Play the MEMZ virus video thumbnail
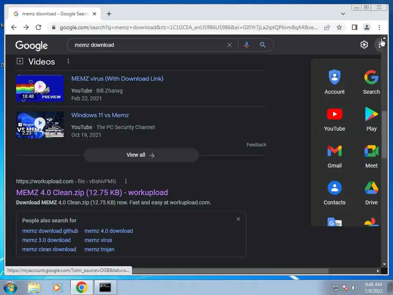Image resolution: width=393 pixels, height=295 pixels. pos(40,88)
